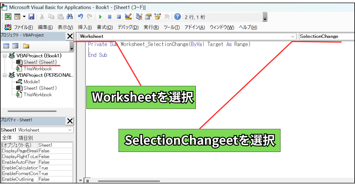Open the 挿入(I) menu

click(x=85, y=27)
